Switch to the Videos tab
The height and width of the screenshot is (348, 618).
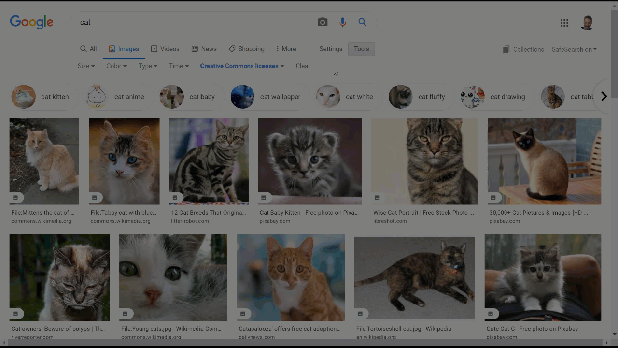[165, 49]
